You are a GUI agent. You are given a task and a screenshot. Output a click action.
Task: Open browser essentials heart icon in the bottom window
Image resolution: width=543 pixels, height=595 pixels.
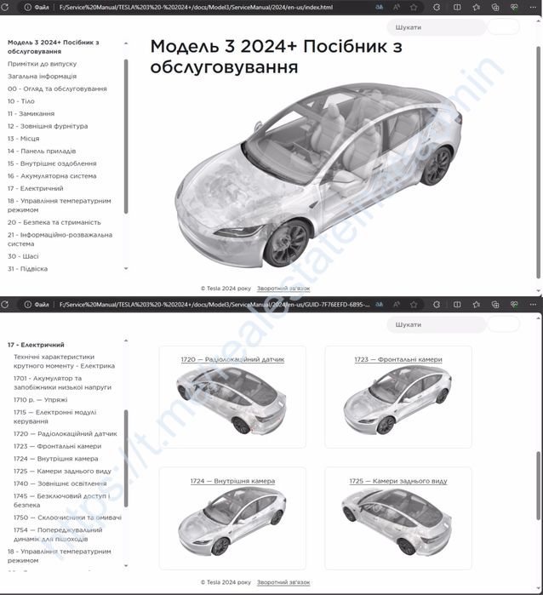coord(514,305)
